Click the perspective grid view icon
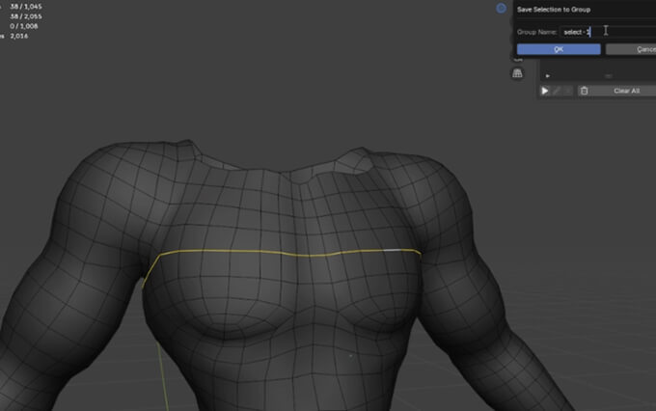Viewport: 656px width, 411px height. (518, 74)
